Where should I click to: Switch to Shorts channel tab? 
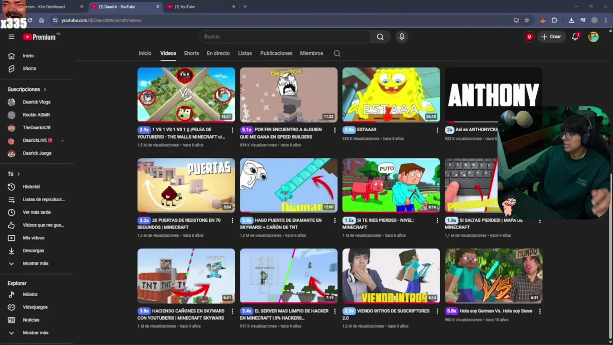point(191,53)
